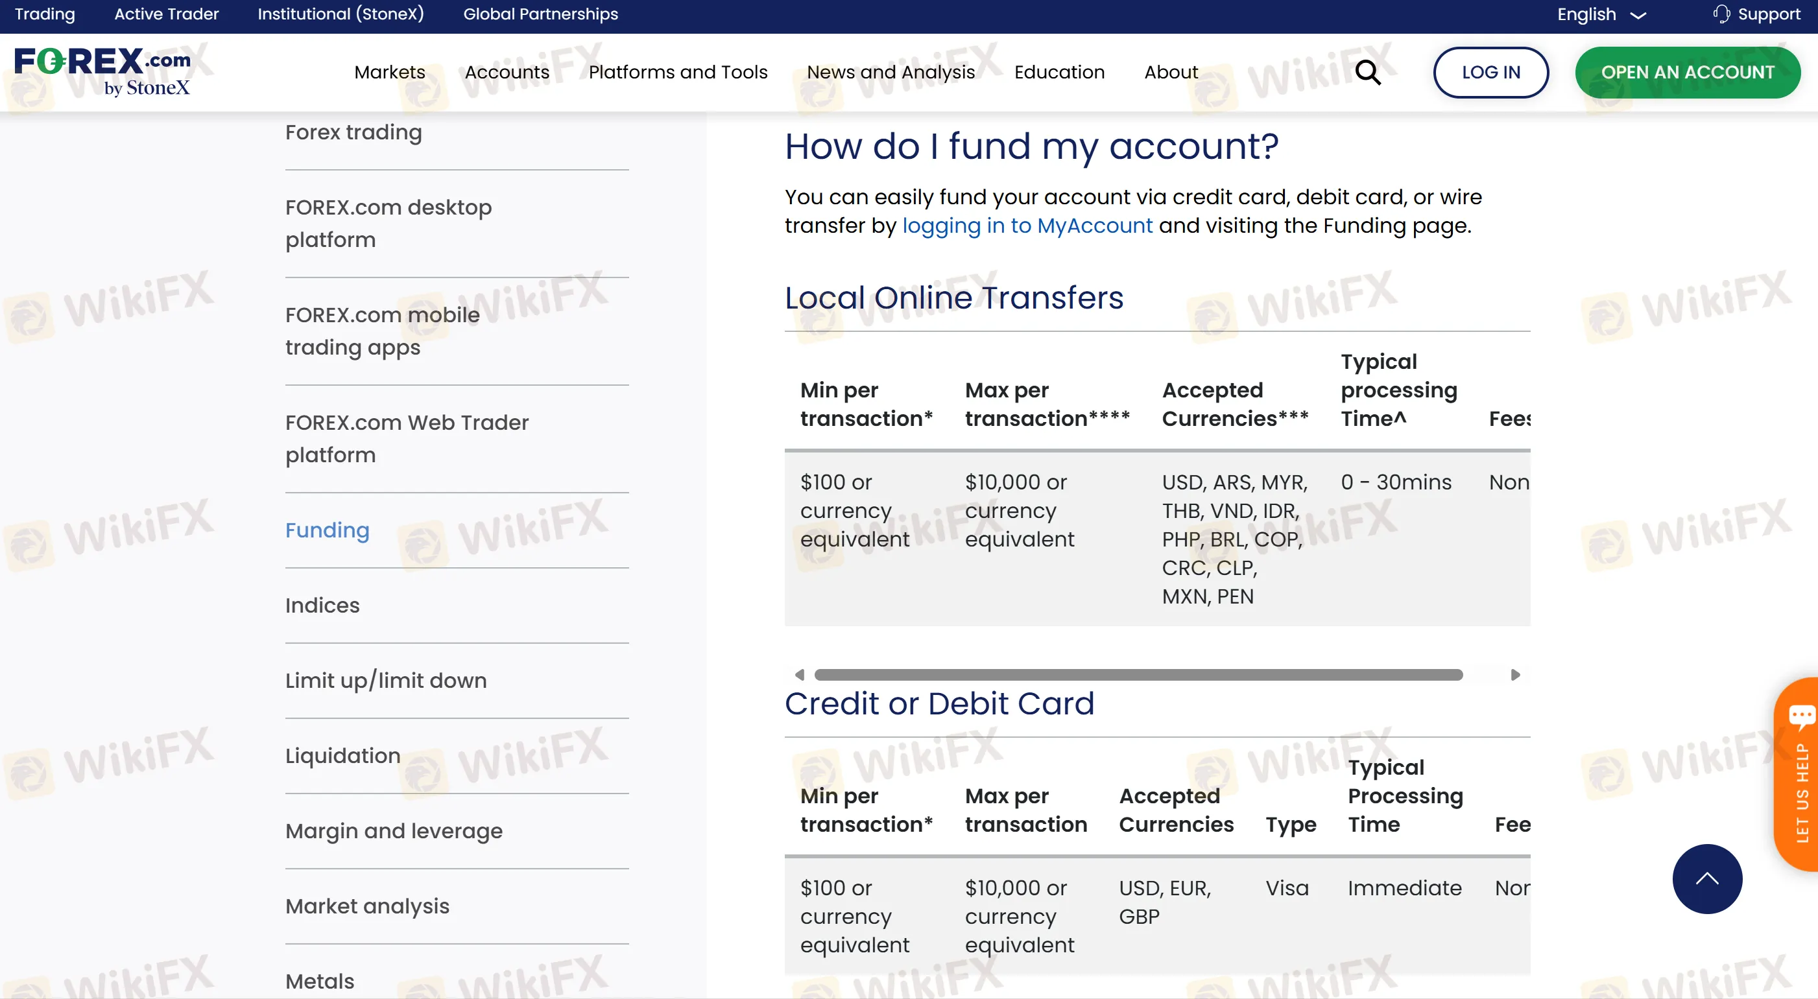Open the Platforms and Tools menu
The image size is (1818, 999).
[x=678, y=72]
